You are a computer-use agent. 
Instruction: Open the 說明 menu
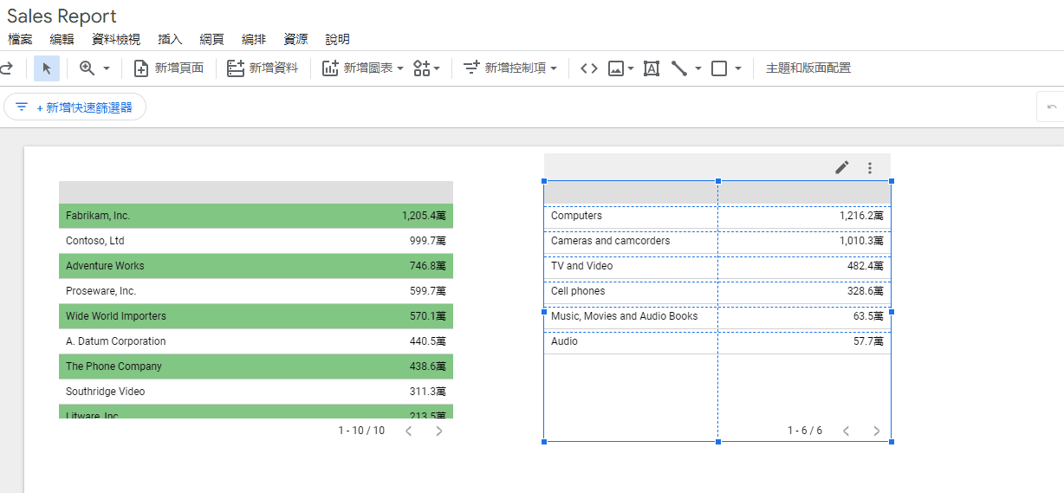point(338,39)
